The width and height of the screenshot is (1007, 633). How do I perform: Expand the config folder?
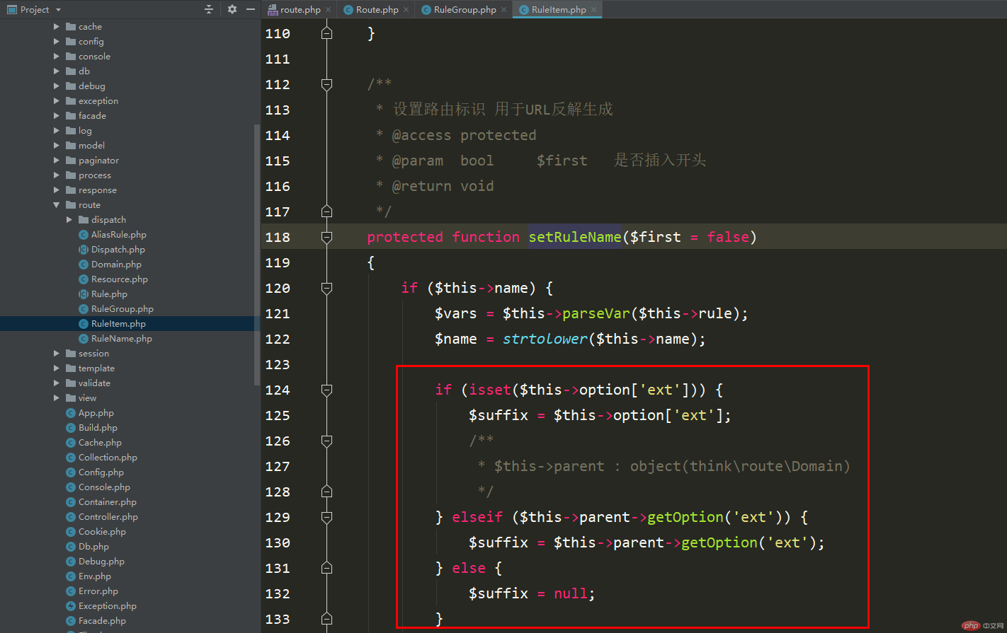click(57, 42)
